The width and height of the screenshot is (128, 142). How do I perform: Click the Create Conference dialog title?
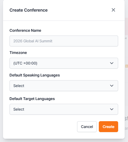(x=29, y=10)
